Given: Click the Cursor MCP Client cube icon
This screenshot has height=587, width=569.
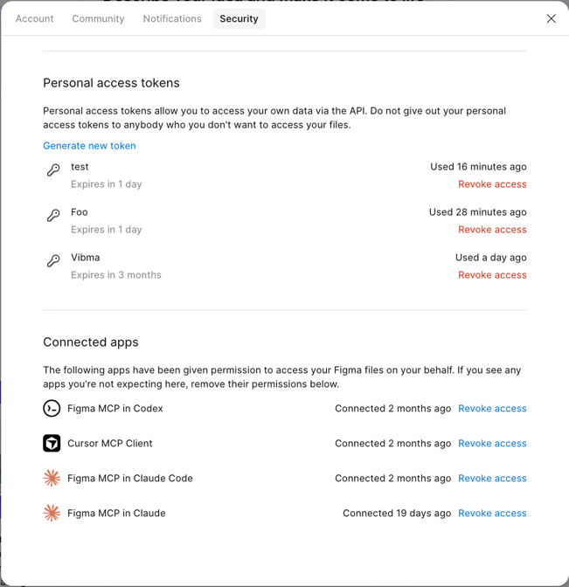Looking at the screenshot, I should [x=52, y=443].
